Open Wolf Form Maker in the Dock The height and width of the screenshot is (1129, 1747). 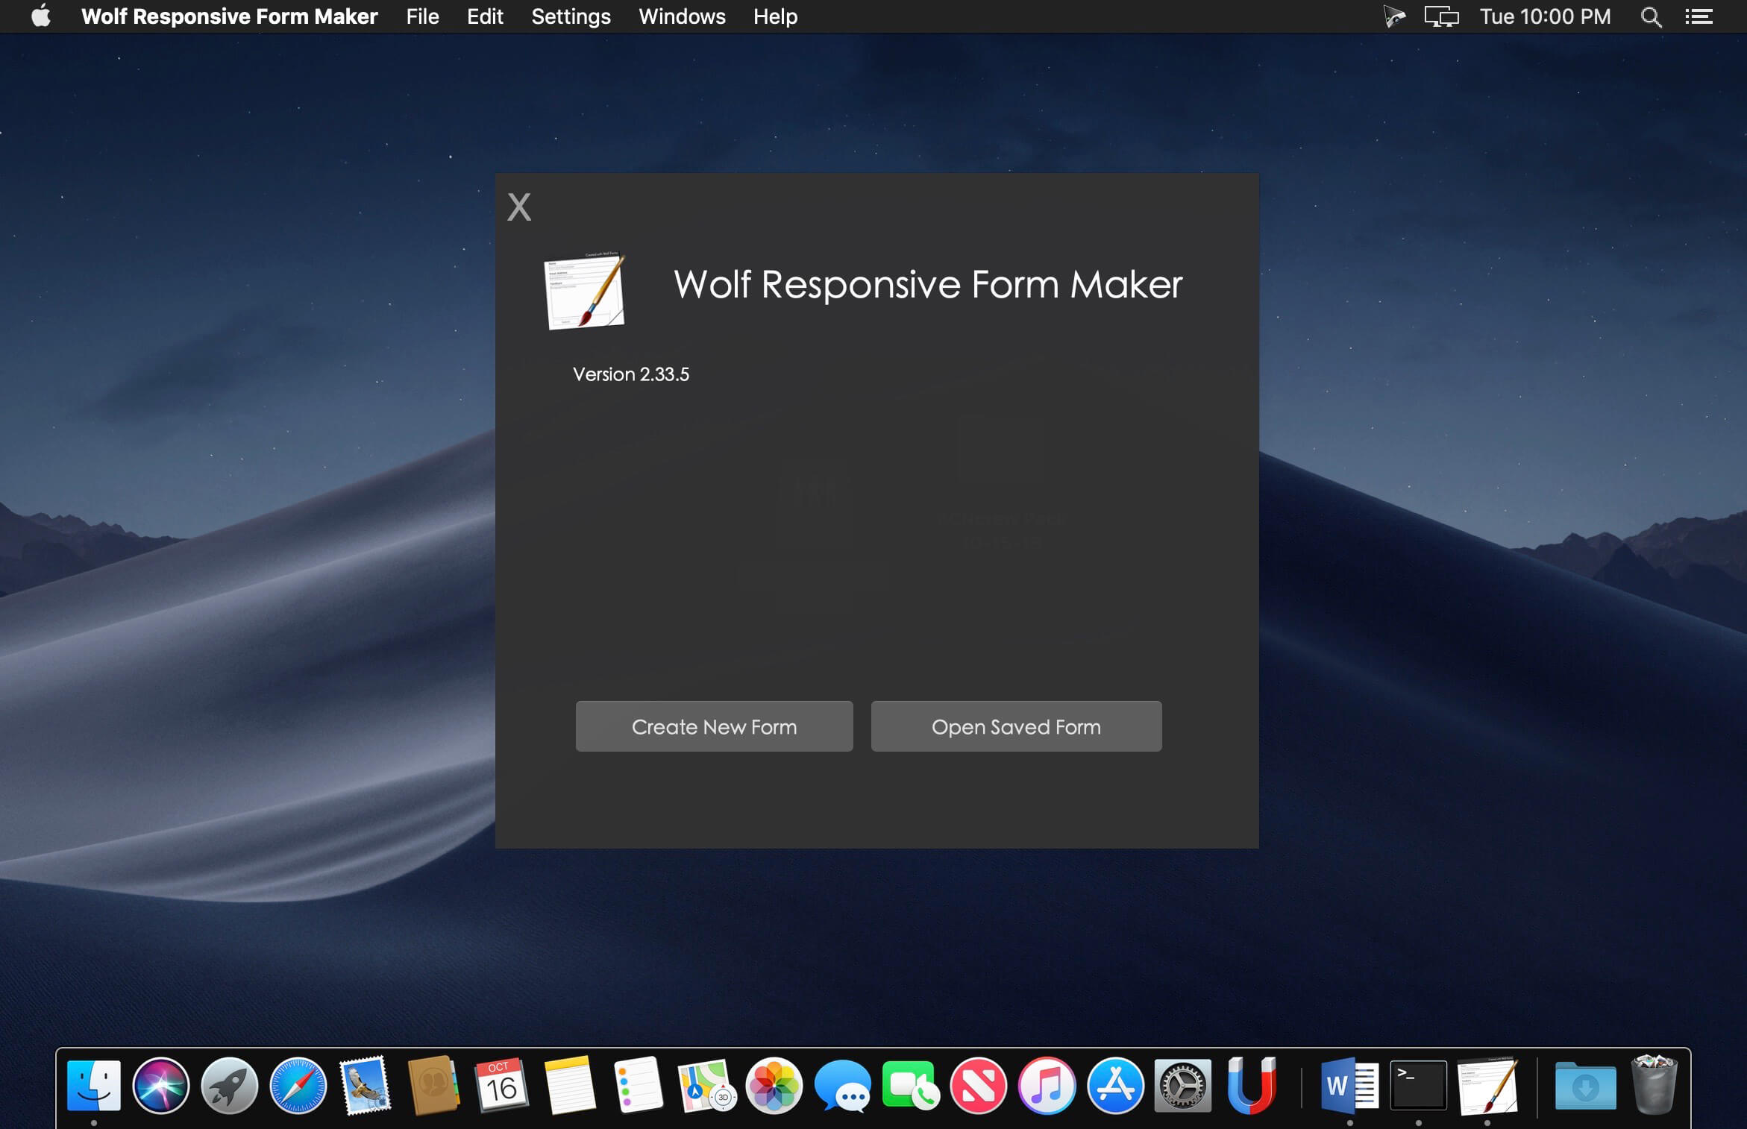coord(1487,1086)
